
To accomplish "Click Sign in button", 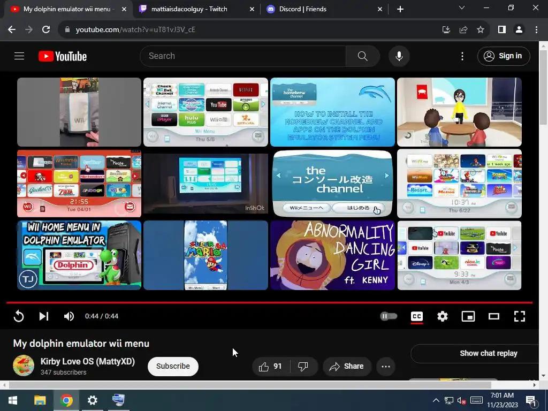I will point(504,56).
